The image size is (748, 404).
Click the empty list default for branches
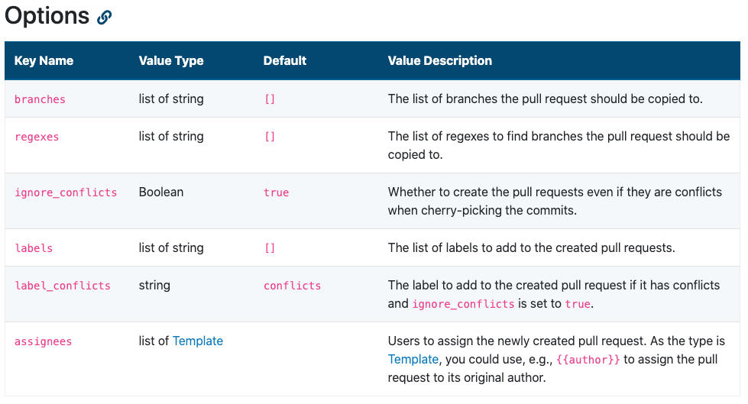270,99
